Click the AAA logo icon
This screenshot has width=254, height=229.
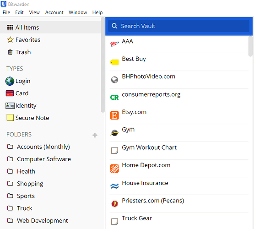[114, 44]
